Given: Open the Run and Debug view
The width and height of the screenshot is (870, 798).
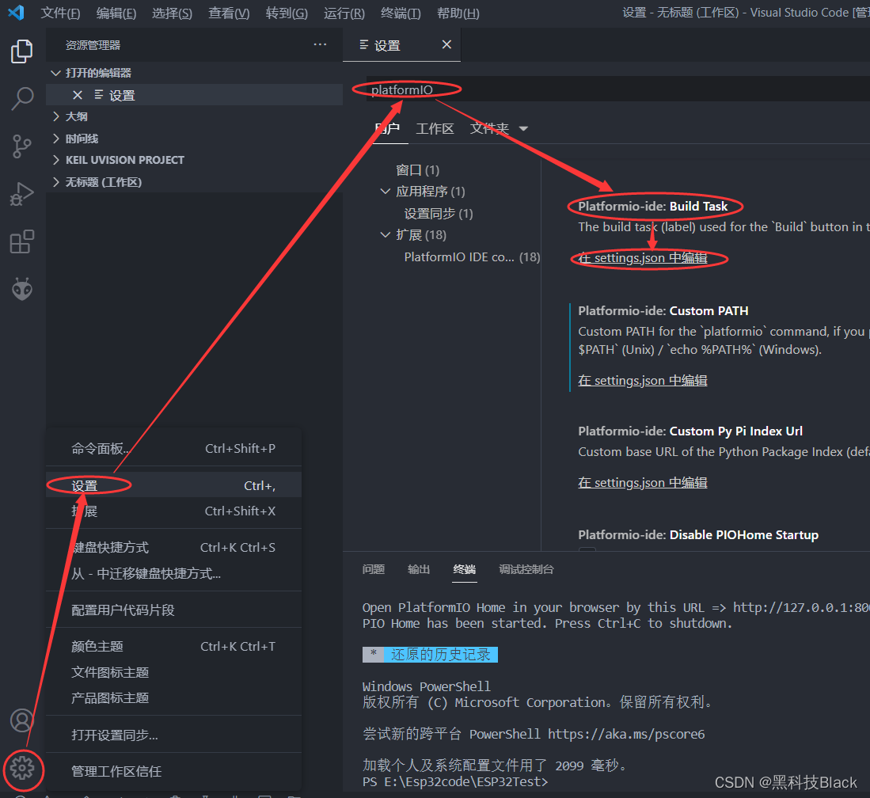Looking at the screenshot, I should [21, 194].
